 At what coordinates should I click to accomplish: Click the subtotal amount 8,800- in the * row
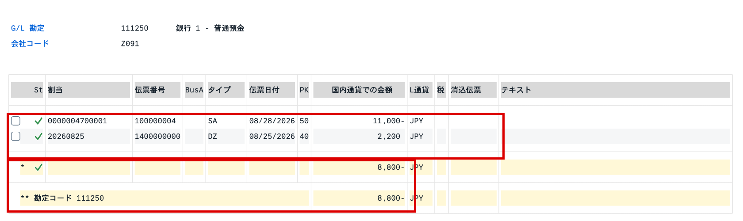(391, 167)
